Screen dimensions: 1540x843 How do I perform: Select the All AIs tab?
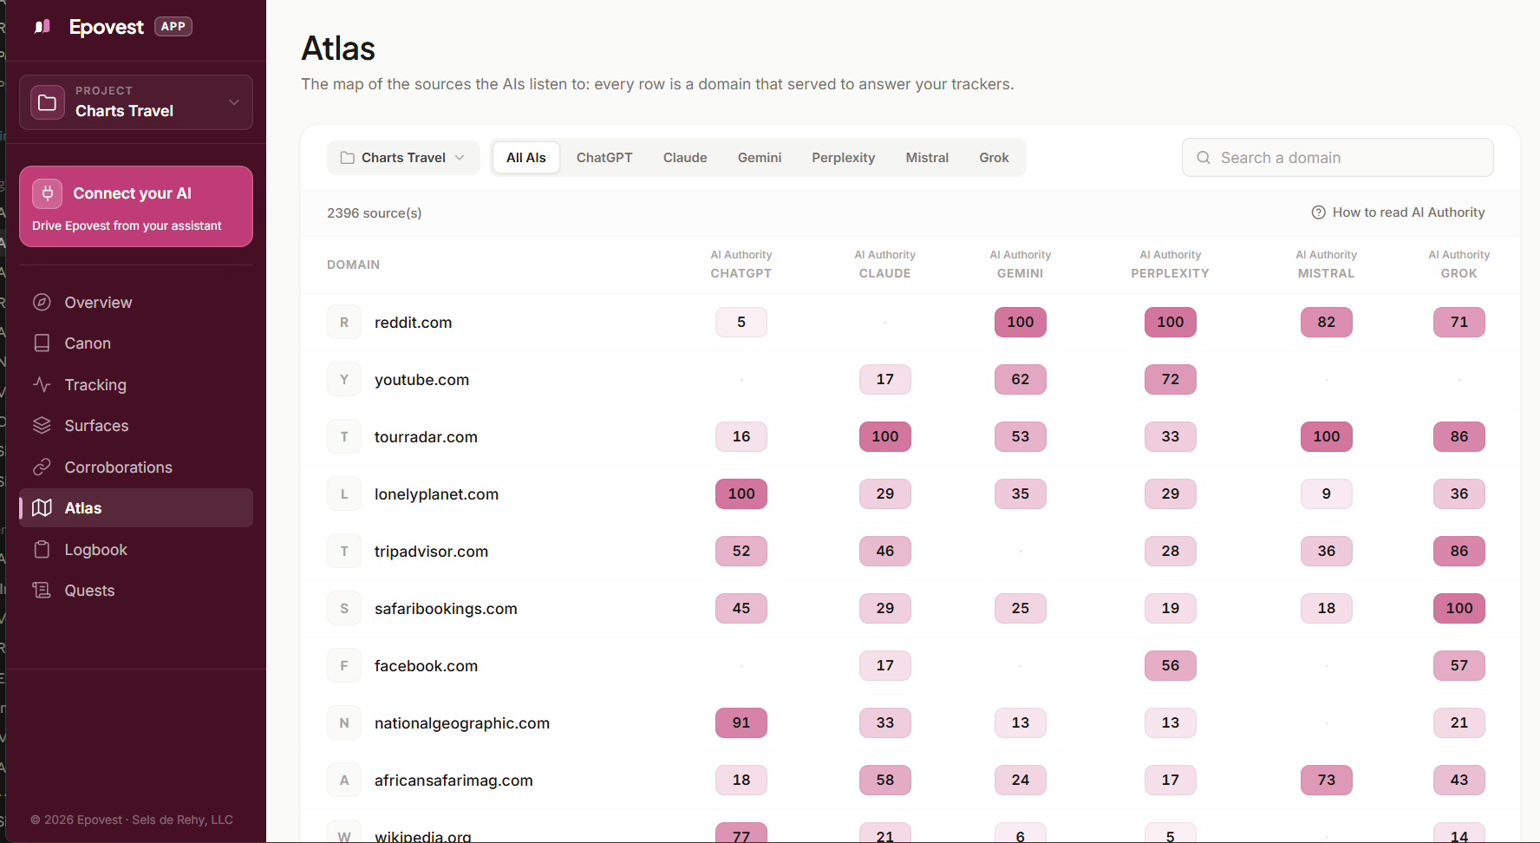(x=526, y=158)
